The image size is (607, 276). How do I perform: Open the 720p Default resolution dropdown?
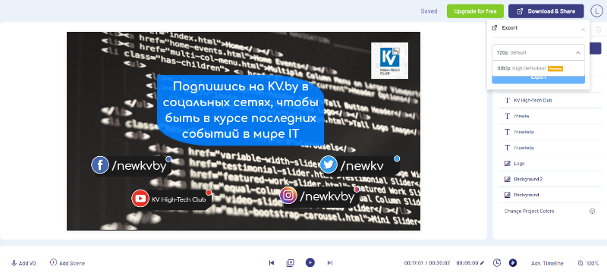538,52
